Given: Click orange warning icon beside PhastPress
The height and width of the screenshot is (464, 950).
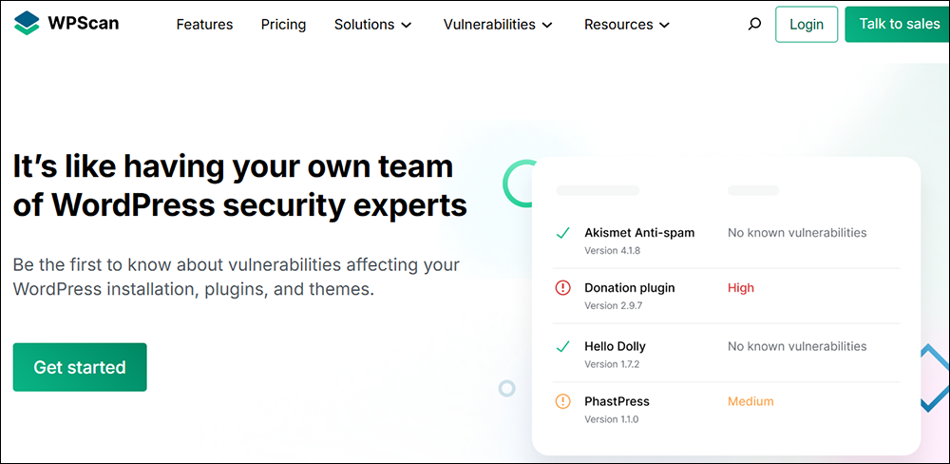Looking at the screenshot, I should (x=562, y=401).
